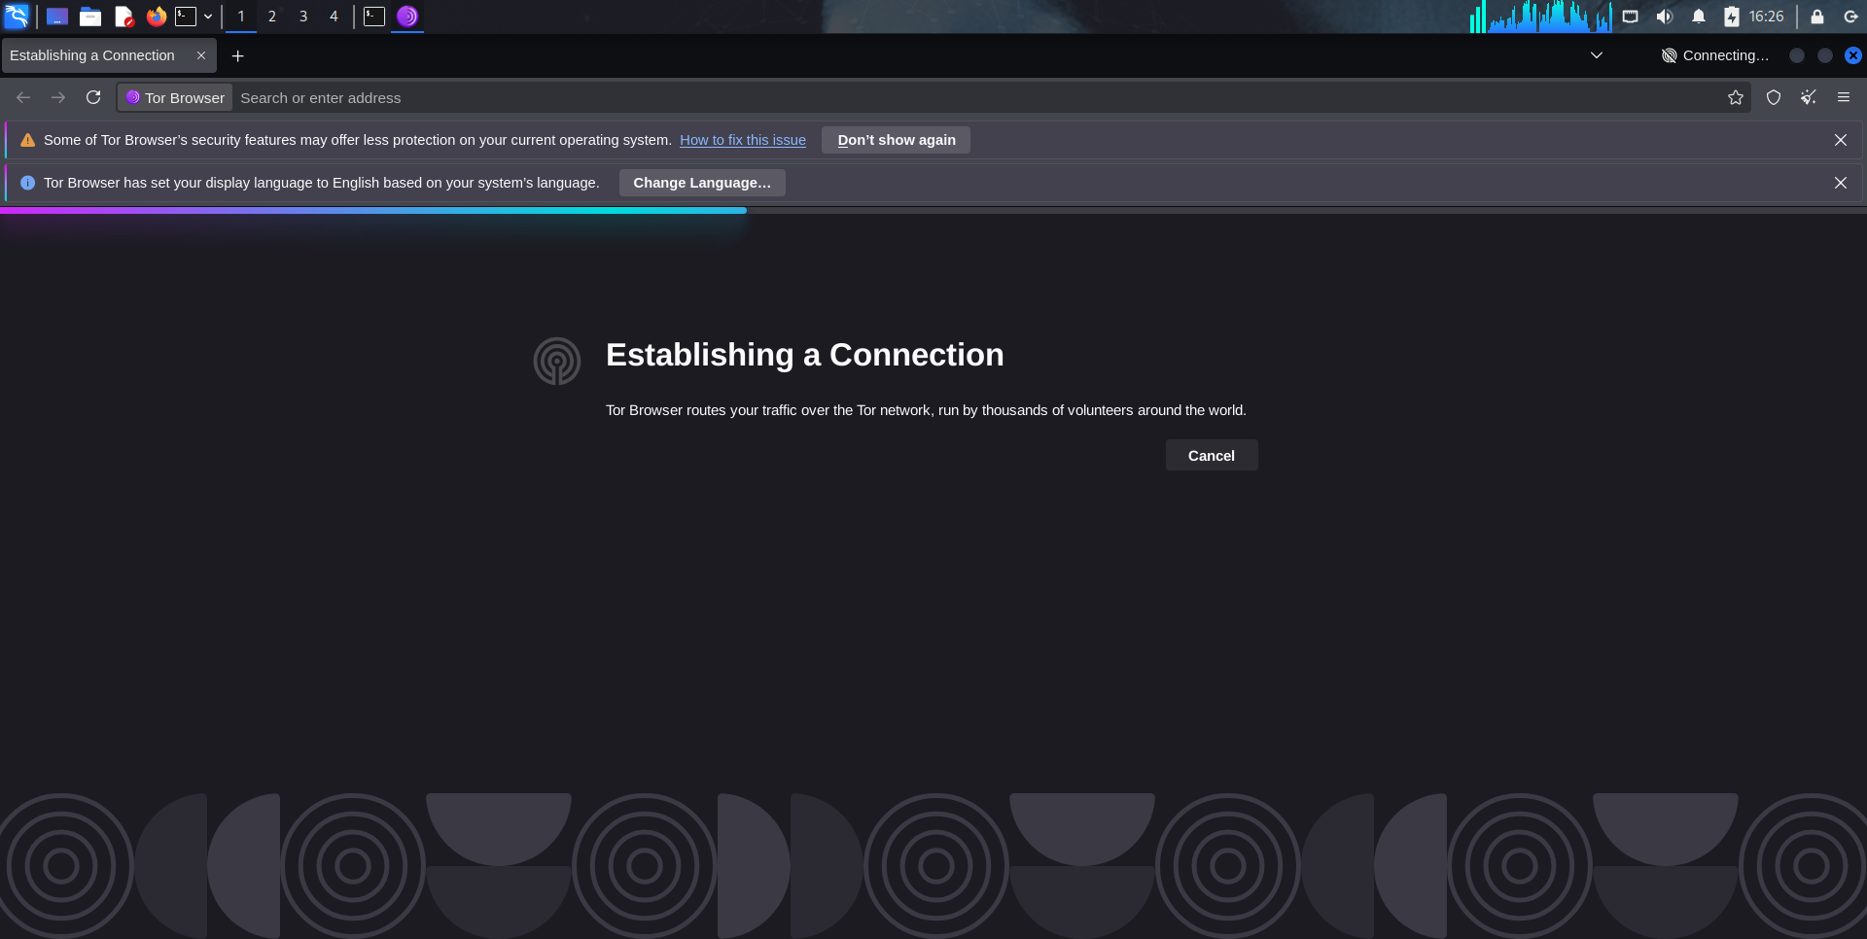Screen dimensions: 1867x939
Task: Click the onion connection logo
Action: (x=557, y=361)
